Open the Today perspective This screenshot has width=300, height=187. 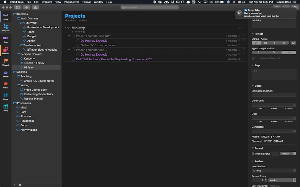click(6, 108)
